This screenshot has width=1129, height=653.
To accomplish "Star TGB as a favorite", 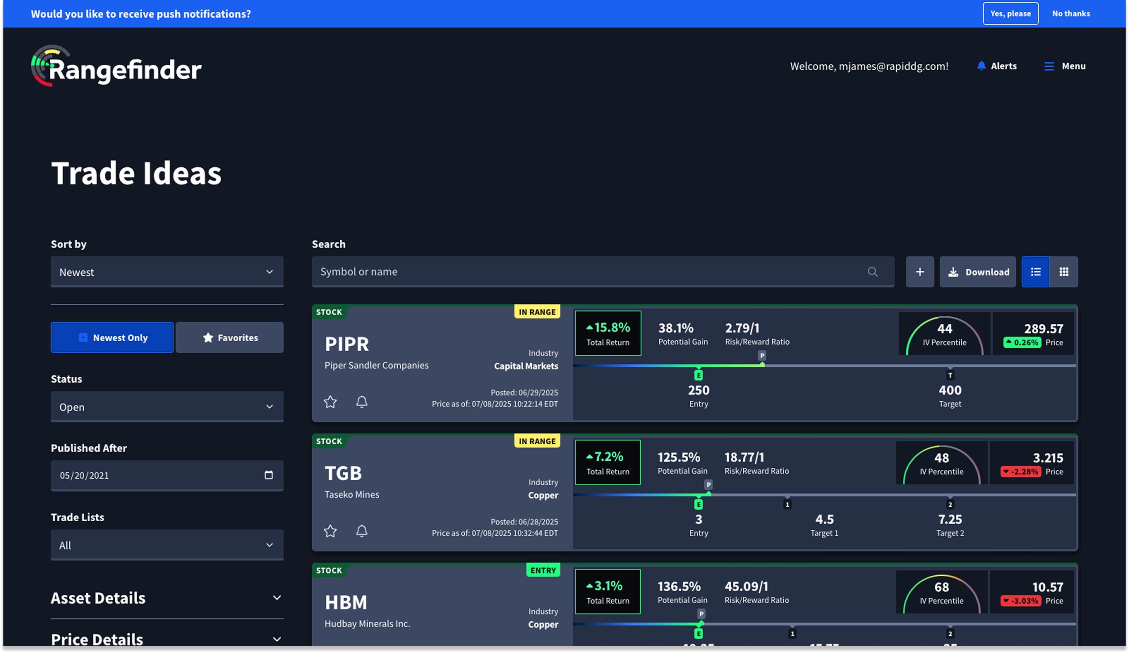I will point(330,531).
